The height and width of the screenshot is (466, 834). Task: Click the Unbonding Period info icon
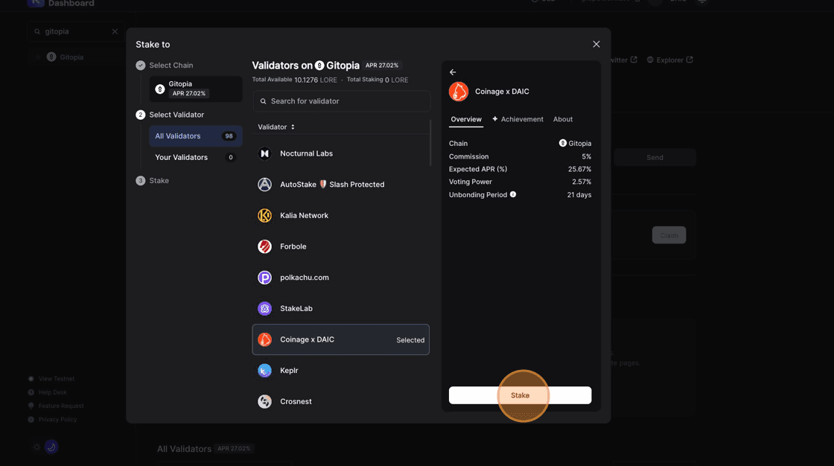(513, 194)
